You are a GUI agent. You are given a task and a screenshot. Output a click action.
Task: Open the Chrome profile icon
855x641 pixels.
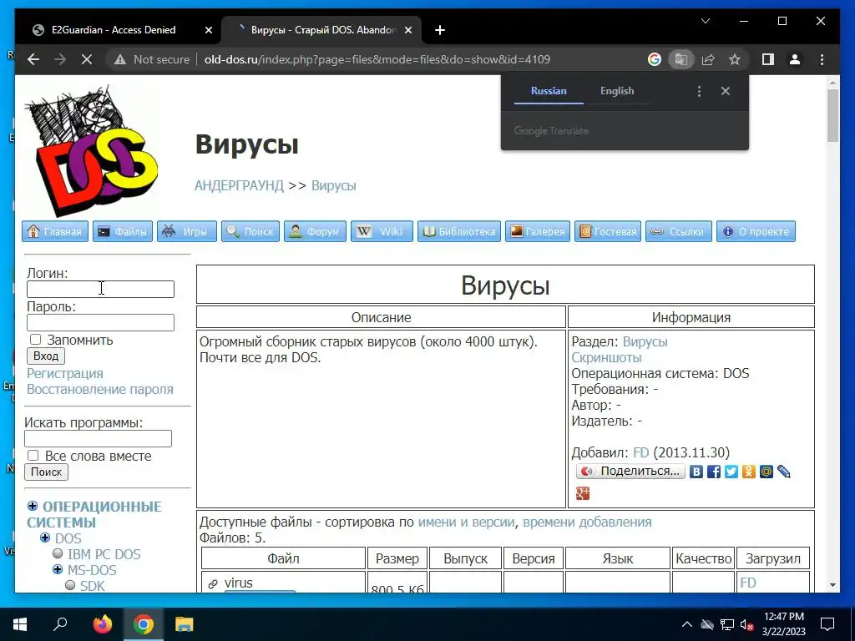pos(795,59)
